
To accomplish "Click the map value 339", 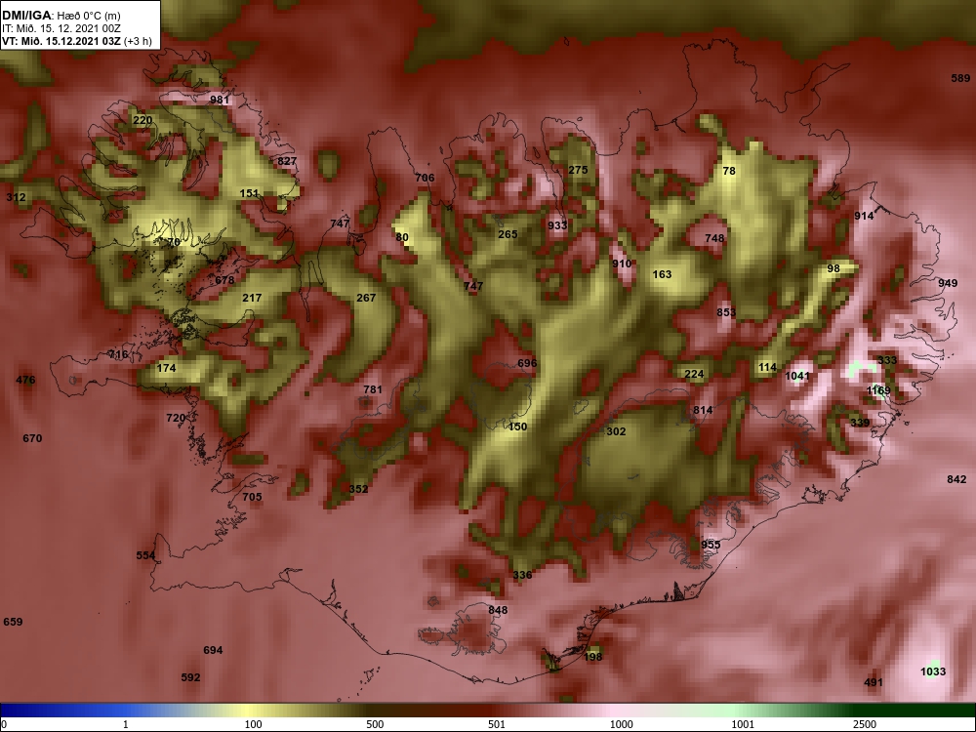I will 860,424.
